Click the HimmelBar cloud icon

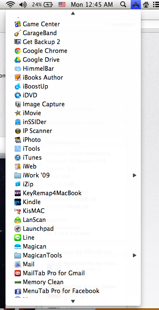[18, 69]
